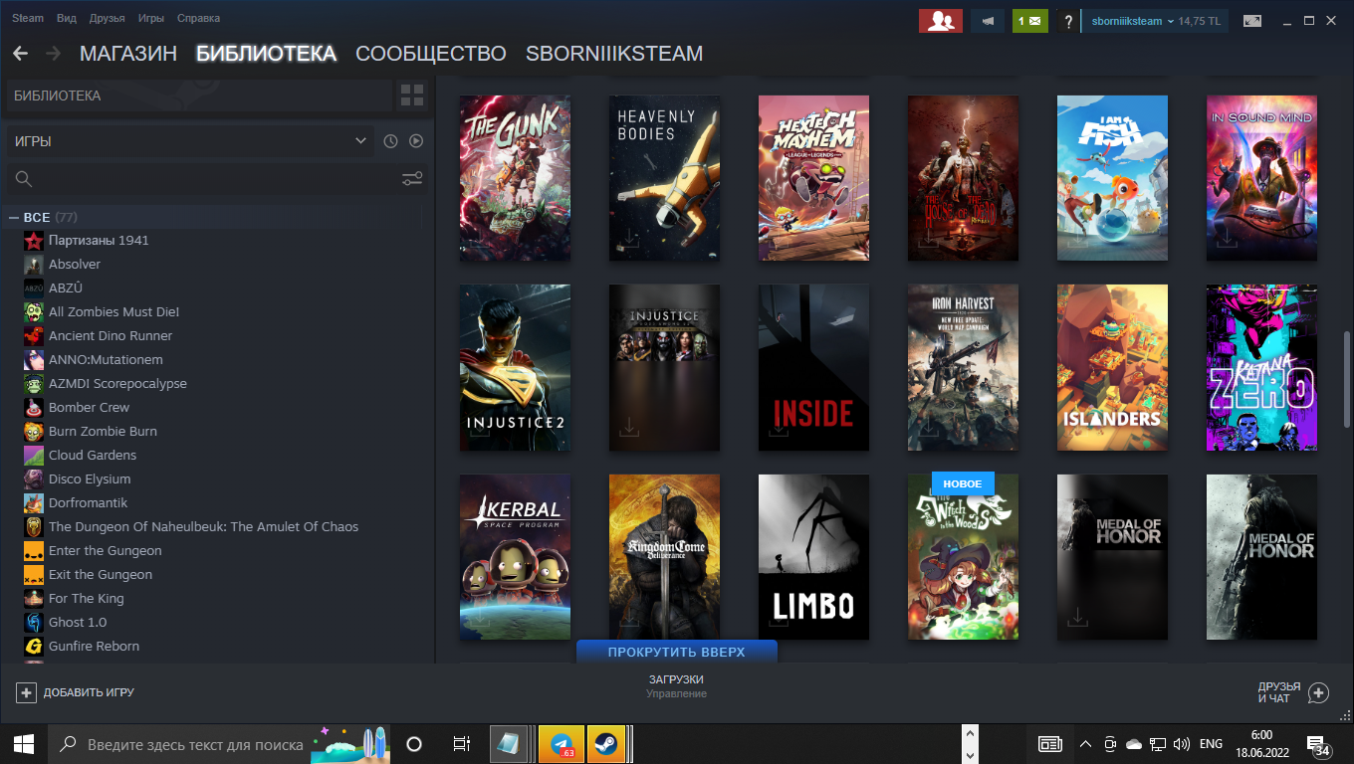Viewport: 1354px width, 764px height.
Task: Click the grid collections view icon
Action: click(x=411, y=95)
